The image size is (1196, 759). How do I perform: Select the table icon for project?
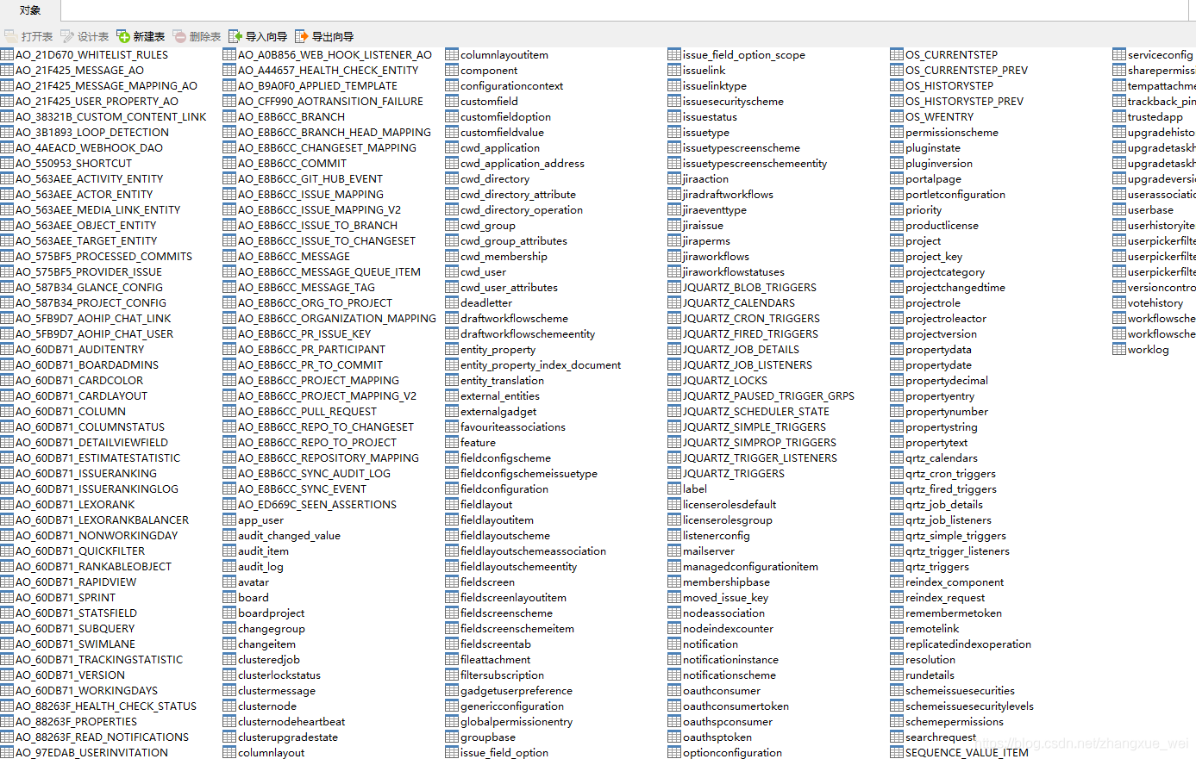click(x=897, y=240)
